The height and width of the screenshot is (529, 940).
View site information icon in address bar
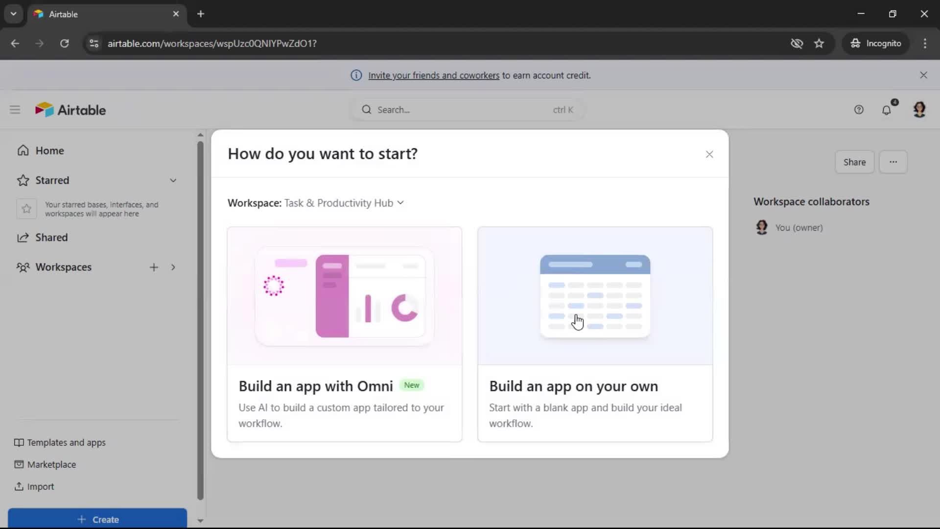click(94, 43)
